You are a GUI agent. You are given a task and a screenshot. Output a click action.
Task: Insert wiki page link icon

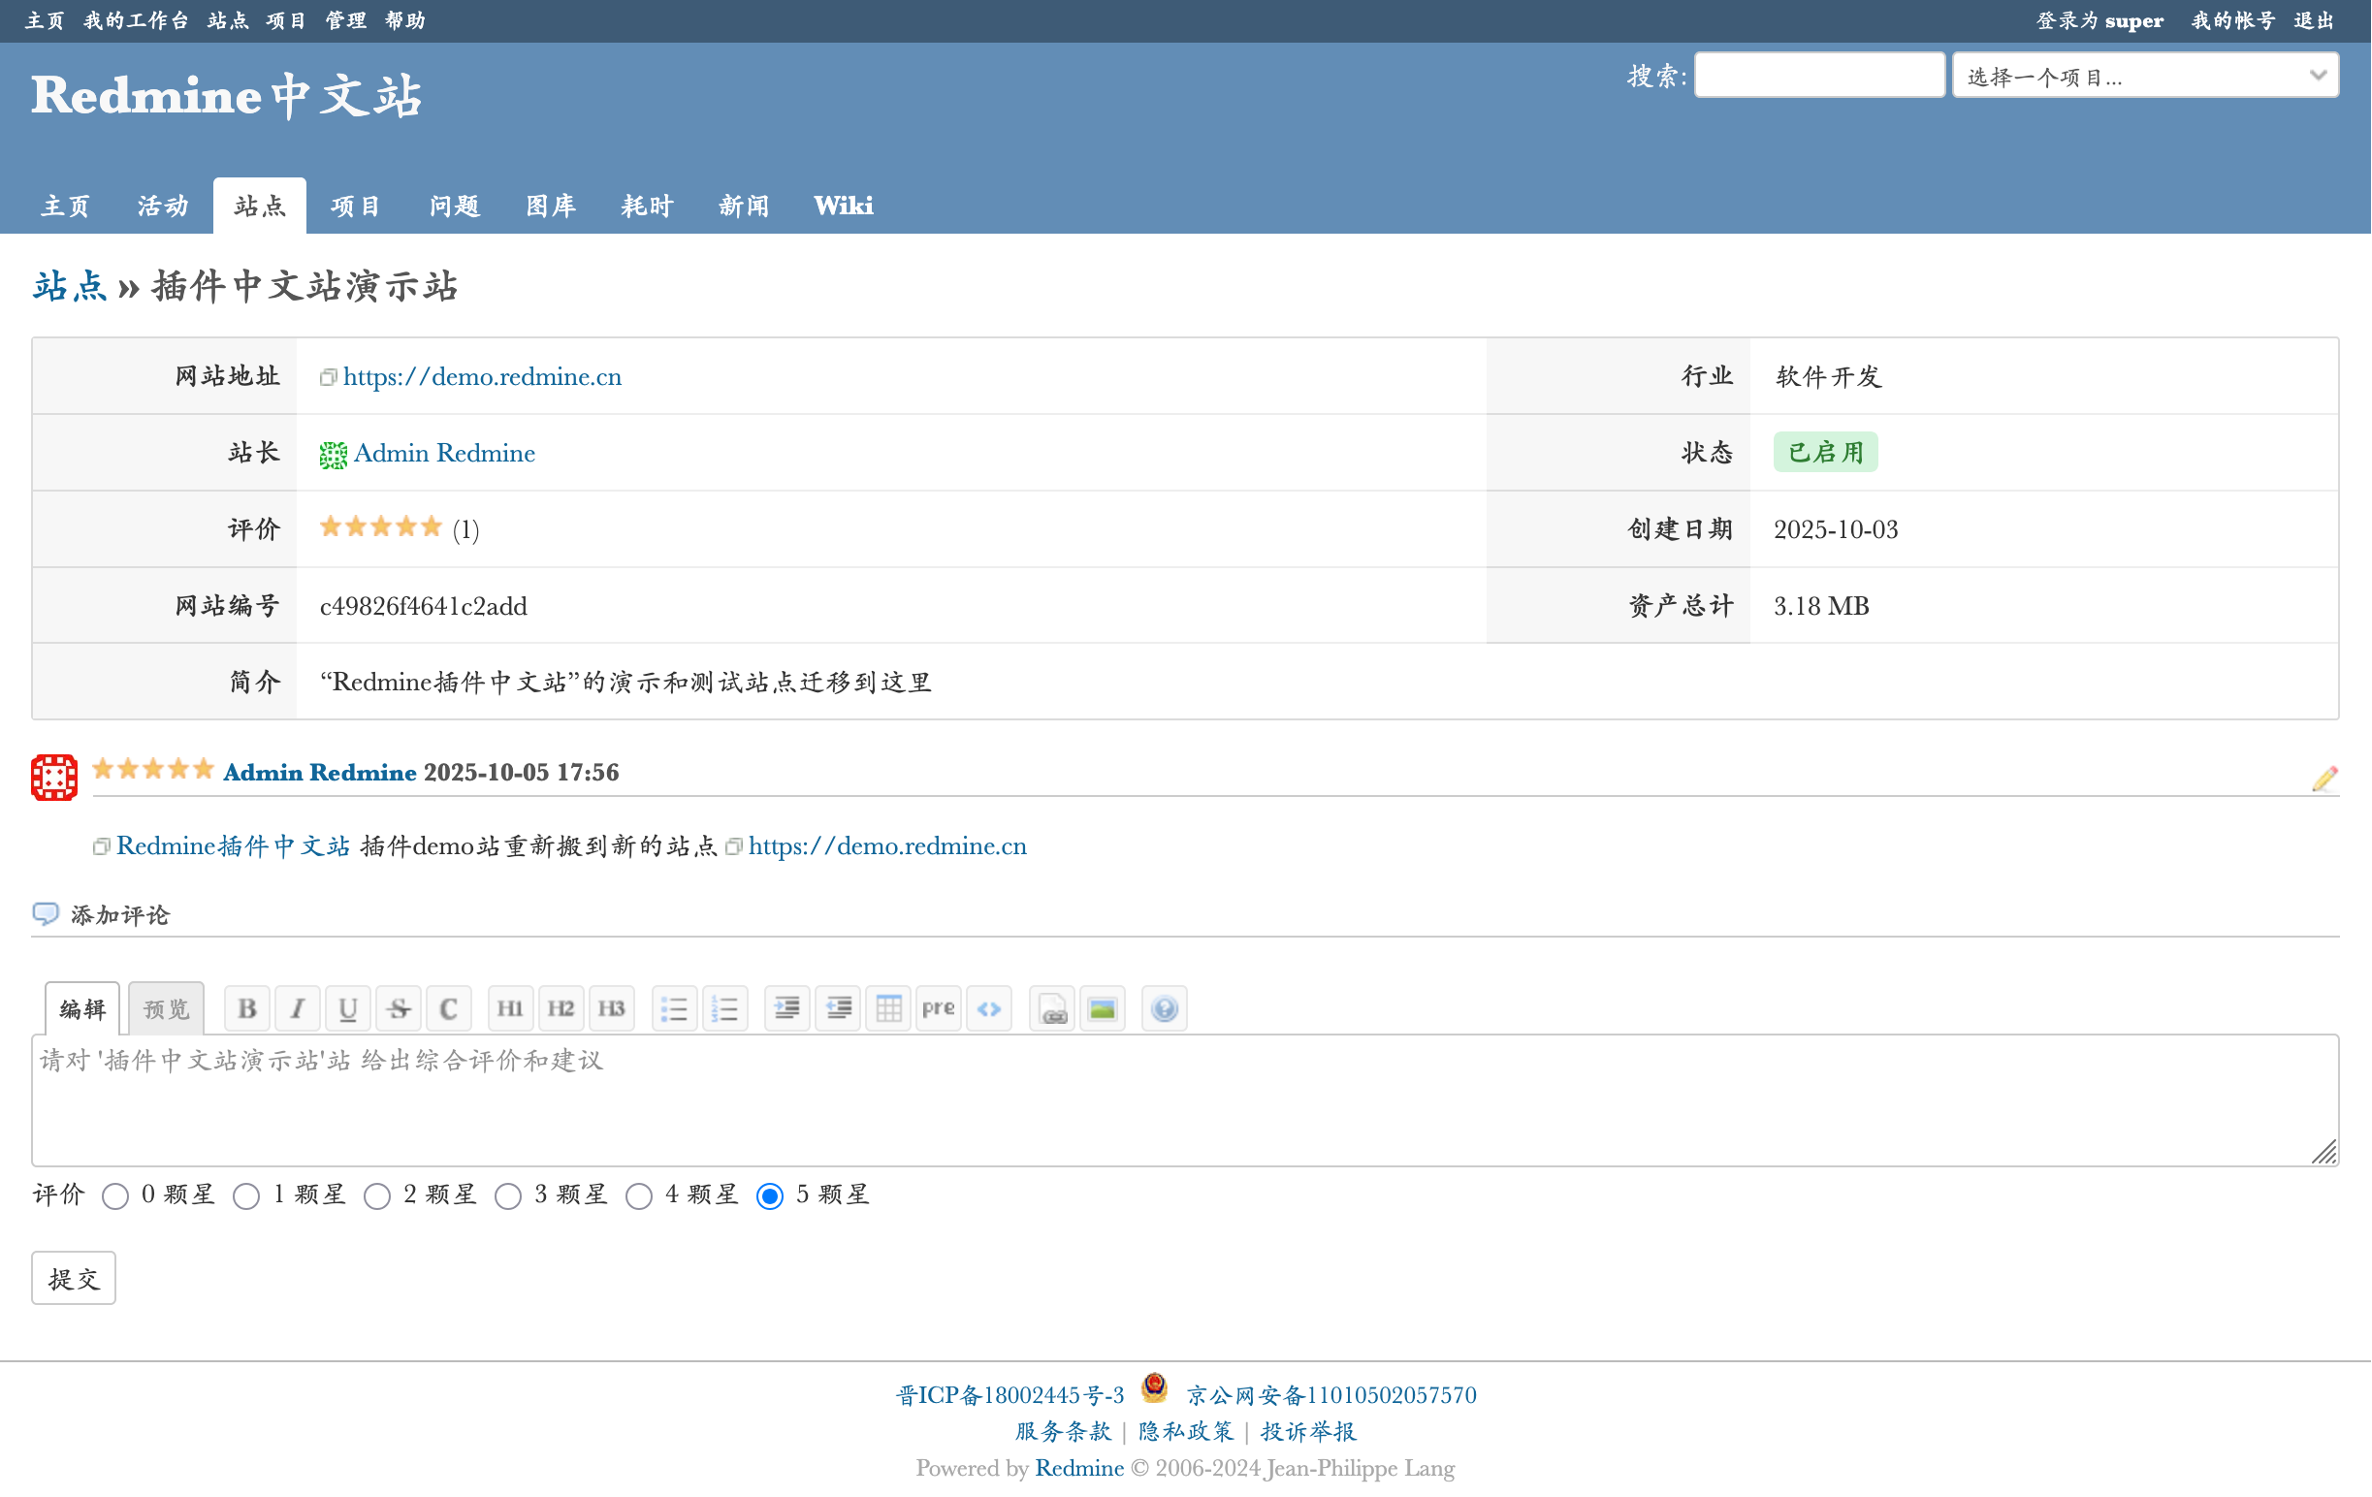1052,1008
